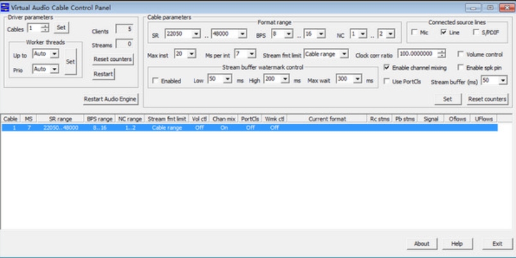Open the Stream buffer (ms) dropdown
Screen dimensions: 516x258
coord(503,81)
